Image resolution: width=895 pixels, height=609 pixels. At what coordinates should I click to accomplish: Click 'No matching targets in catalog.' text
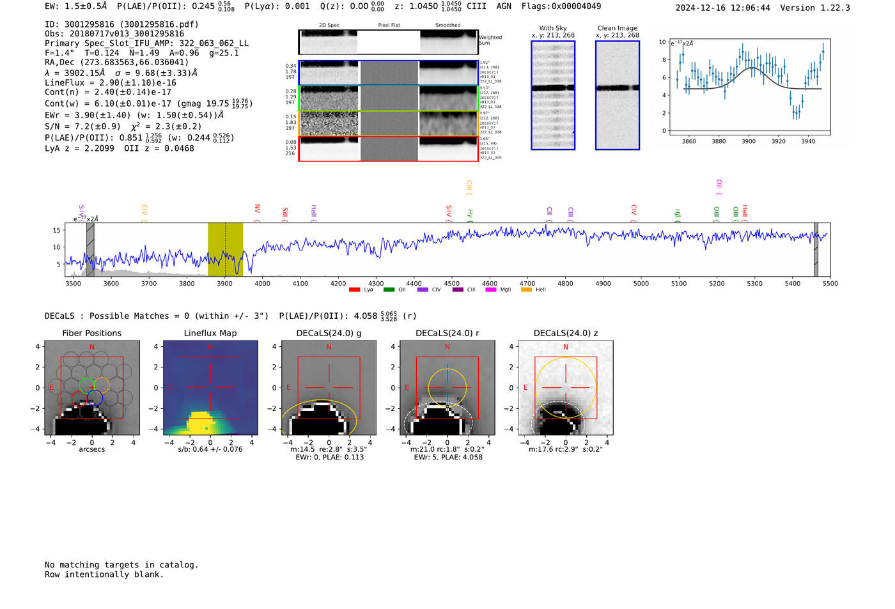tap(121, 565)
